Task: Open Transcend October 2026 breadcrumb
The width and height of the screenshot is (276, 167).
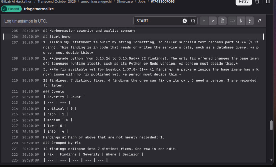Action: tap(57, 2)
